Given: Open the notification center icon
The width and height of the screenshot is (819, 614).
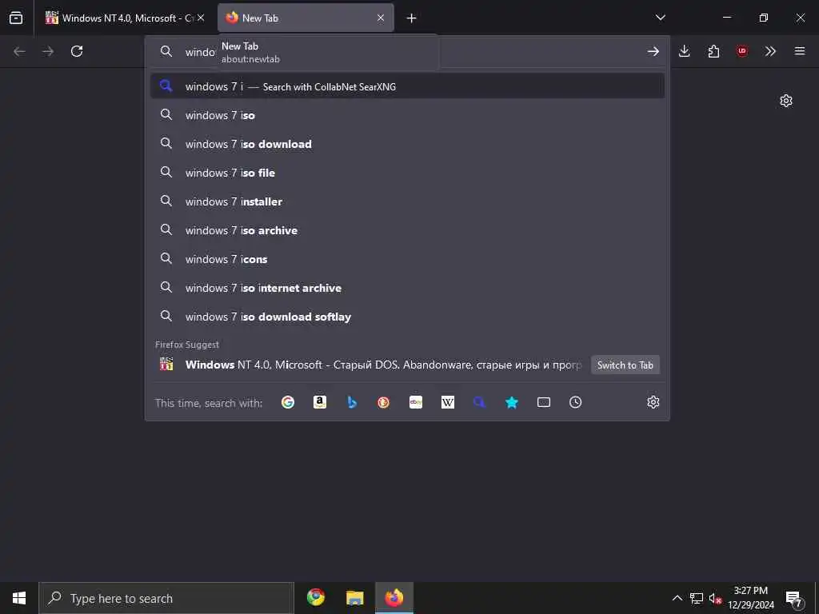Looking at the screenshot, I should (x=794, y=599).
